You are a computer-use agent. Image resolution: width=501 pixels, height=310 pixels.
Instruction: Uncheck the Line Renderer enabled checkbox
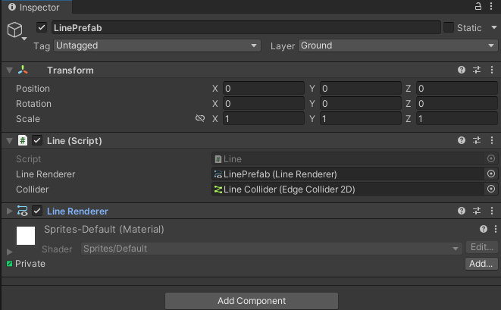[x=37, y=211]
